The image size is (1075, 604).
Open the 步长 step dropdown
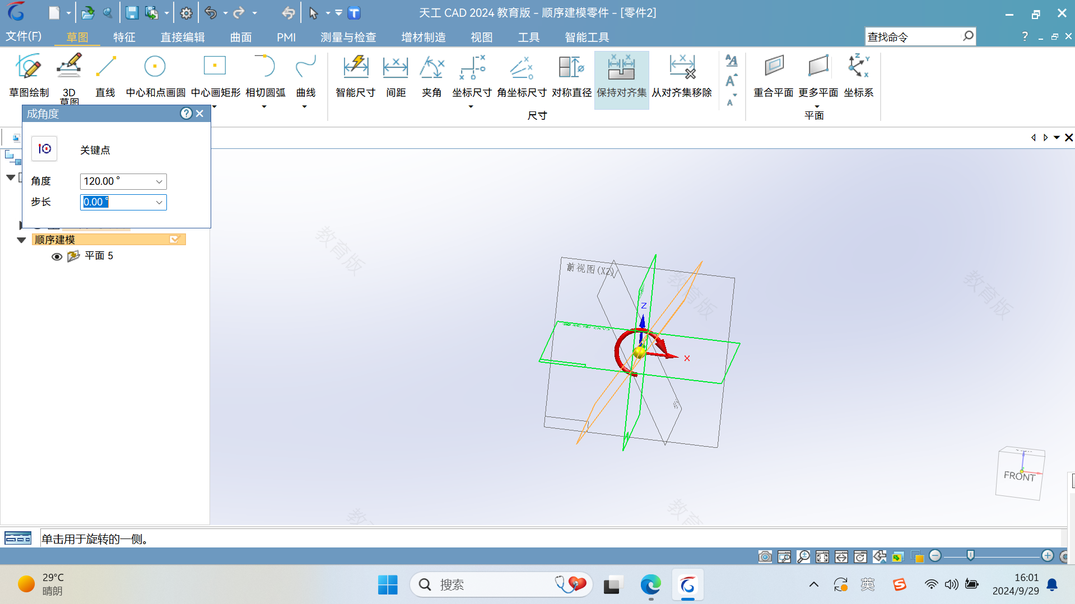159,202
